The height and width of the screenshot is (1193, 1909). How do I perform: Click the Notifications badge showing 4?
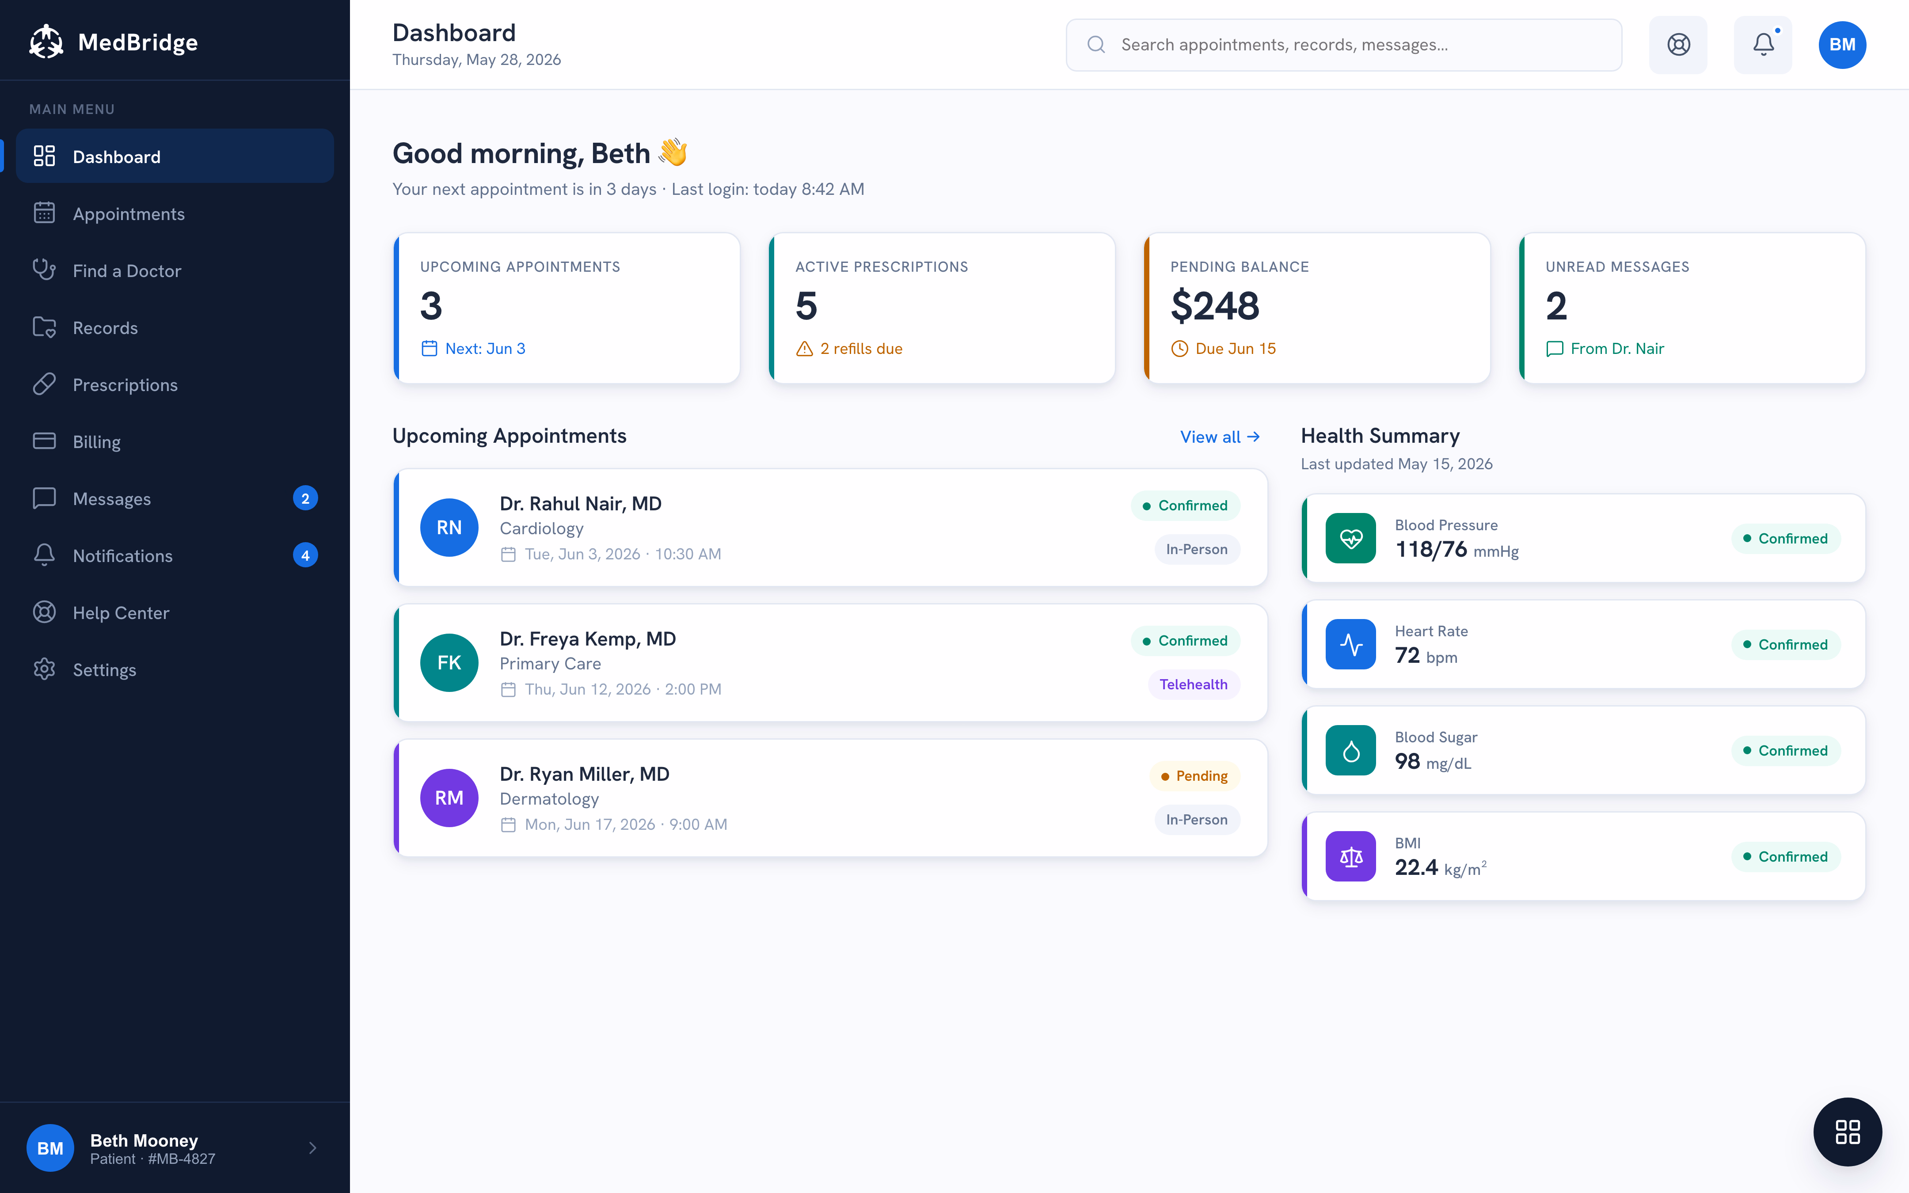[x=305, y=555]
